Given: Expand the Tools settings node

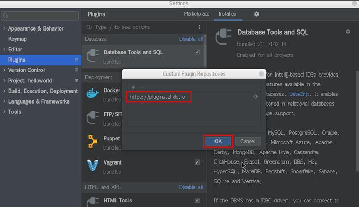Looking at the screenshot, I should pyautogui.click(x=4, y=112).
